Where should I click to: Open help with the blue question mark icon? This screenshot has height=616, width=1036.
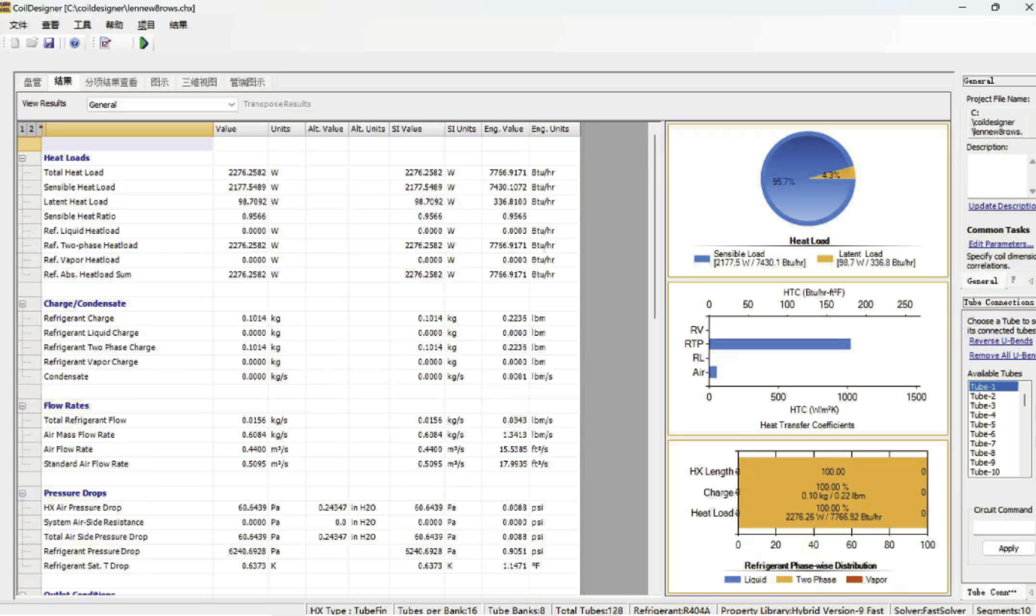[x=75, y=43]
